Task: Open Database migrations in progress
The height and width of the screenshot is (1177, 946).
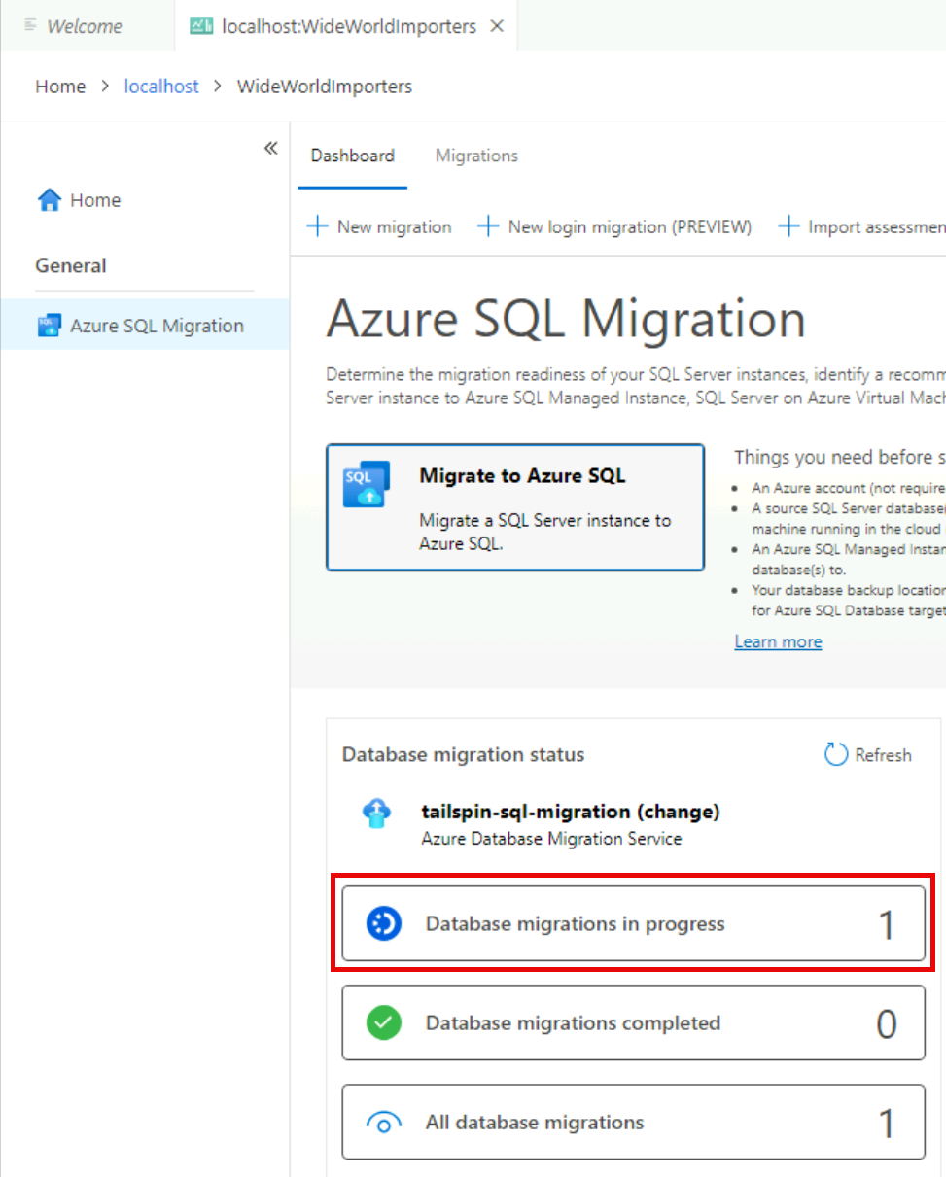Action: [633, 923]
